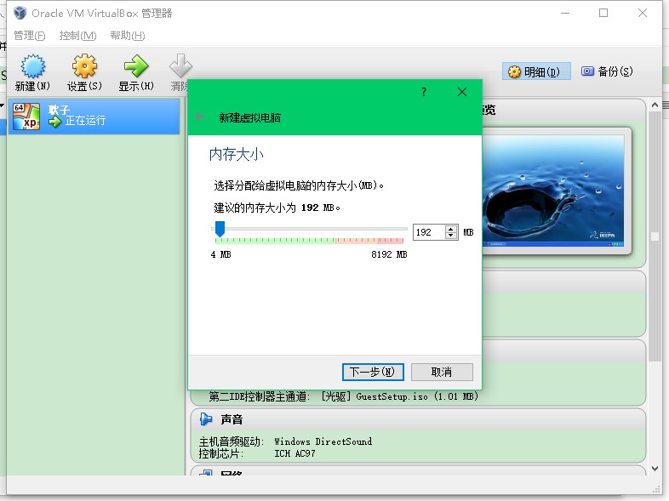This screenshot has width=669, height=501.
Task: Select the Windows XP VM icon in list
Action: pos(26,116)
